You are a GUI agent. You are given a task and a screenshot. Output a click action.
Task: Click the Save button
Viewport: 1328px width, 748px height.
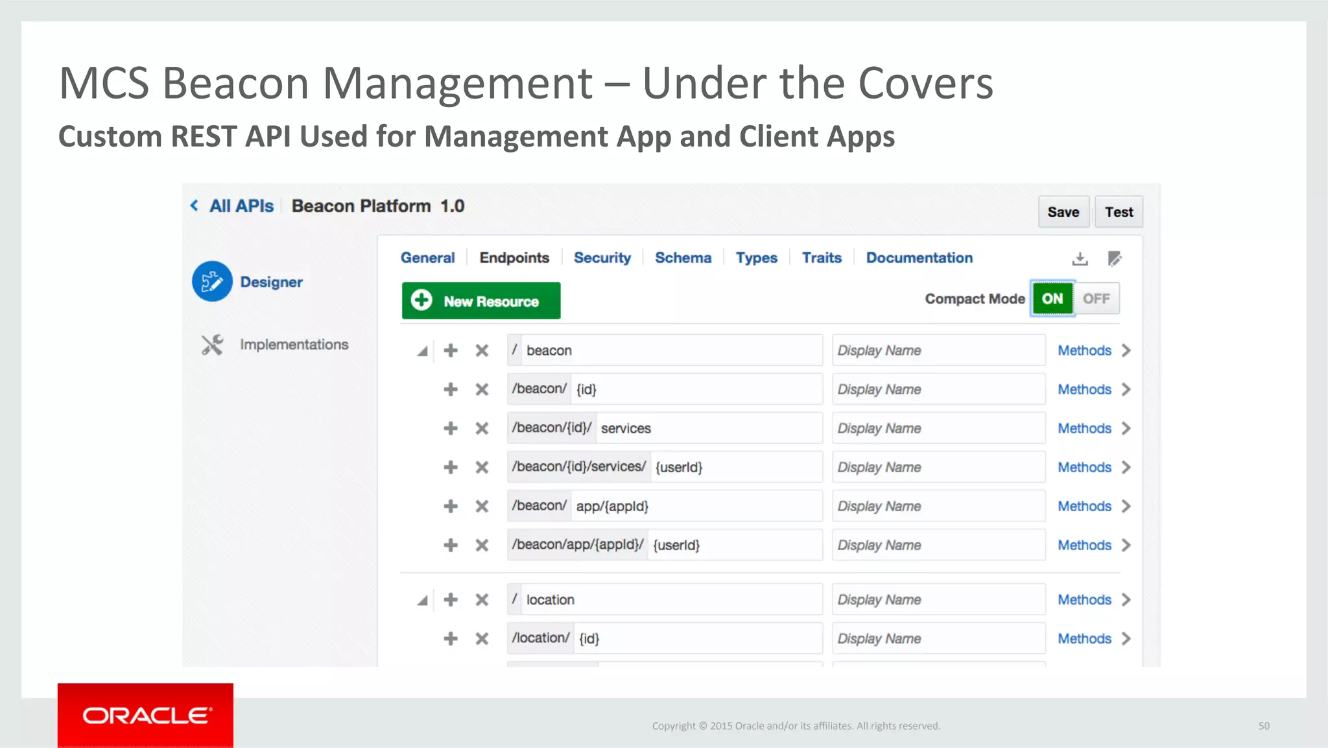click(x=1063, y=212)
